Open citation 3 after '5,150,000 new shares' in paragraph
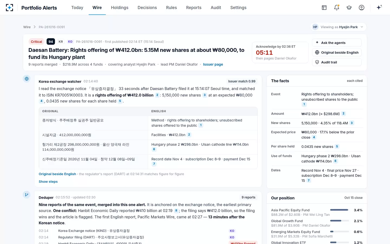 [204, 95]
